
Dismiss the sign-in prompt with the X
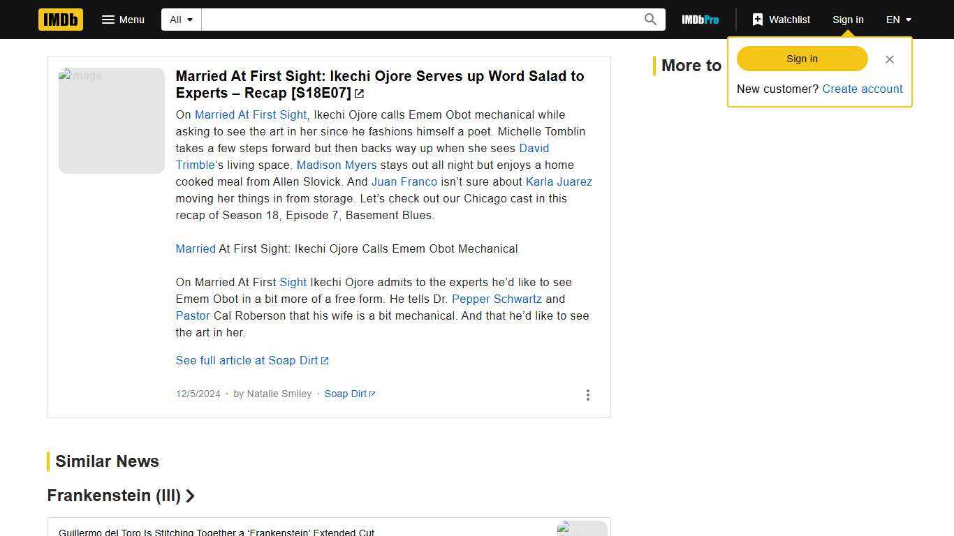point(890,59)
